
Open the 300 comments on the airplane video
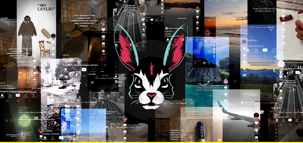tap(256, 130)
